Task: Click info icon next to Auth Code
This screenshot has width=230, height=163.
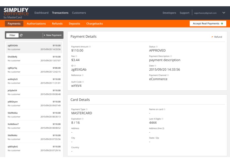Action: [x=83, y=82]
